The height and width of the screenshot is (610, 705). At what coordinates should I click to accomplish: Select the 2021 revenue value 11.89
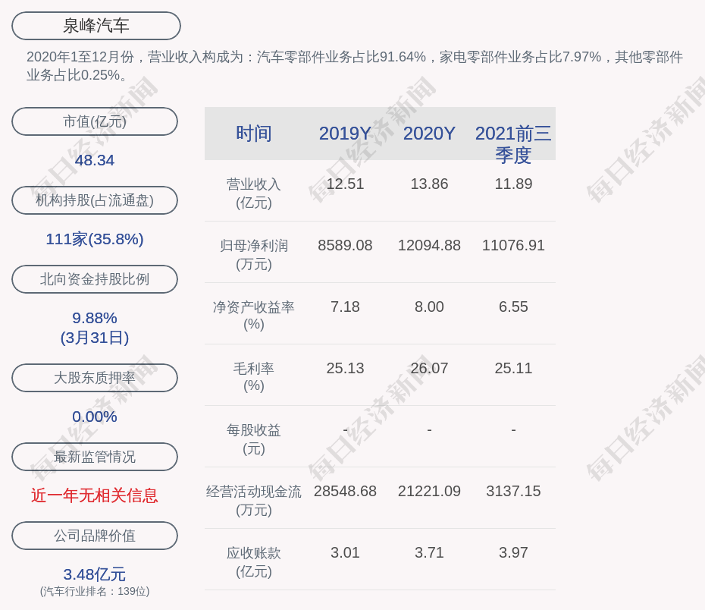click(513, 184)
